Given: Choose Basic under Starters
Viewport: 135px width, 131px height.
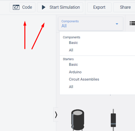Looking at the screenshot, I should click(73, 64).
